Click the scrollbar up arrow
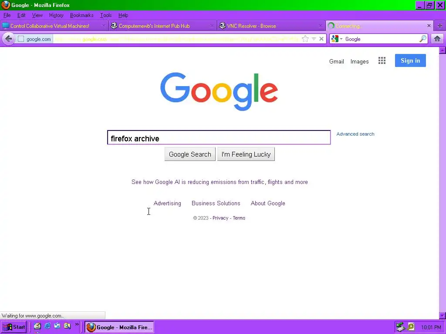Image resolution: width=446 pixels, height=334 pixels. [x=443, y=50]
